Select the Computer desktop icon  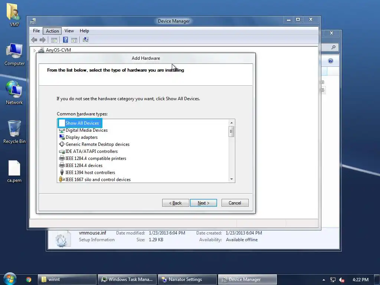[14, 51]
